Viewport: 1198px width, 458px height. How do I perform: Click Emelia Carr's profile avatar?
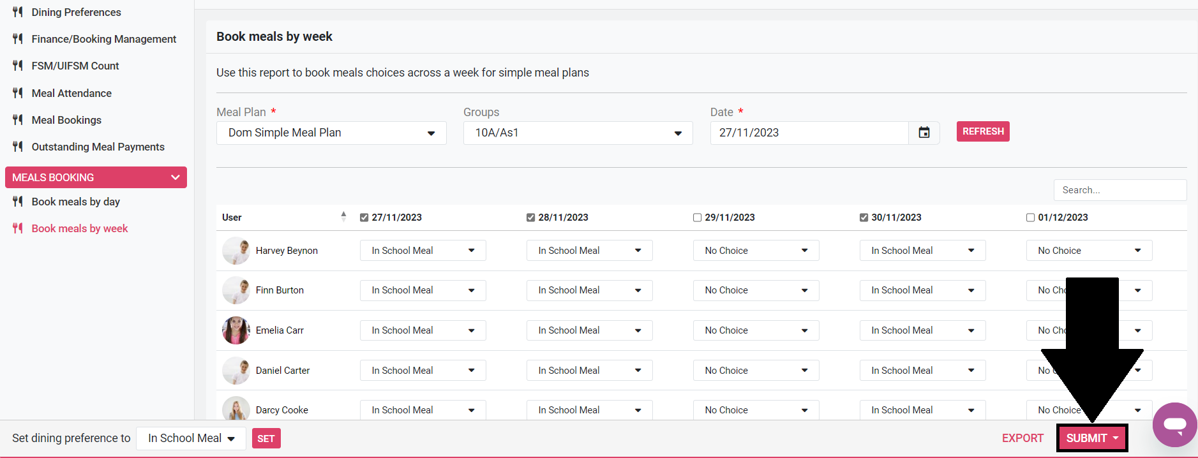point(236,330)
